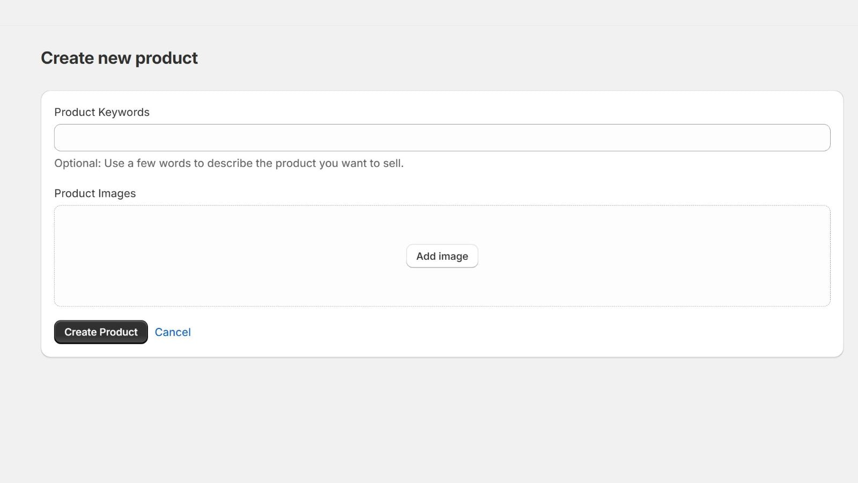Click the Product Images label

pos(95,193)
